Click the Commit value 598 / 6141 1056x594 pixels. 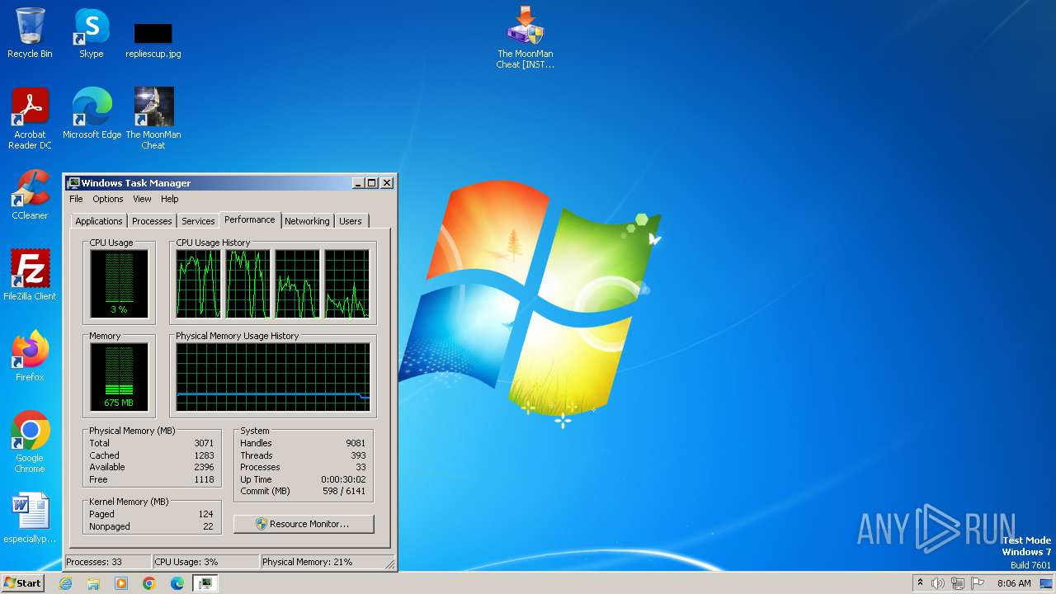click(343, 491)
